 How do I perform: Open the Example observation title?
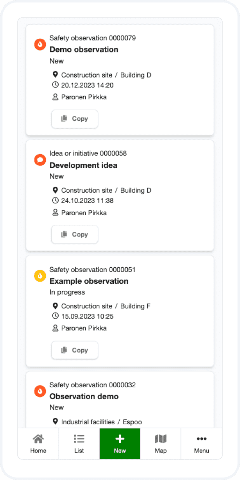coord(89,281)
